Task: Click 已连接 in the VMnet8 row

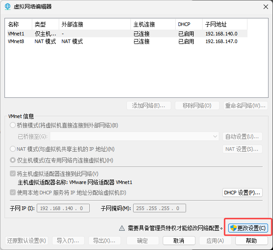Action: pos(142,41)
